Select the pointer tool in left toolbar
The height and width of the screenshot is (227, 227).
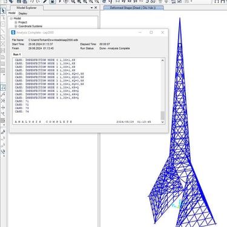[3, 10]
